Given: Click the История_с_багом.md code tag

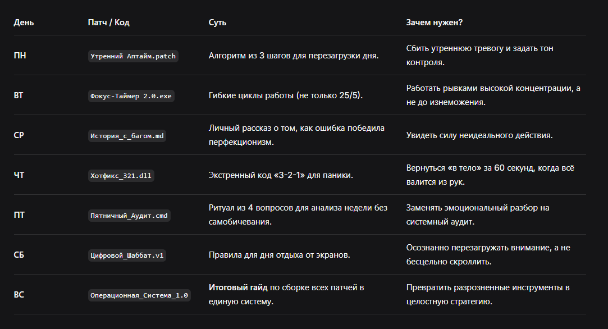Looking at the screenshot, I should [x=127, y=136].
